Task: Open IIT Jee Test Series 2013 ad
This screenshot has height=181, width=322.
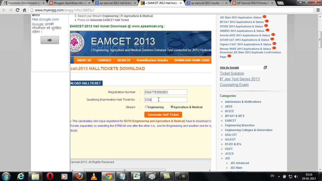Action: [240, 79]
